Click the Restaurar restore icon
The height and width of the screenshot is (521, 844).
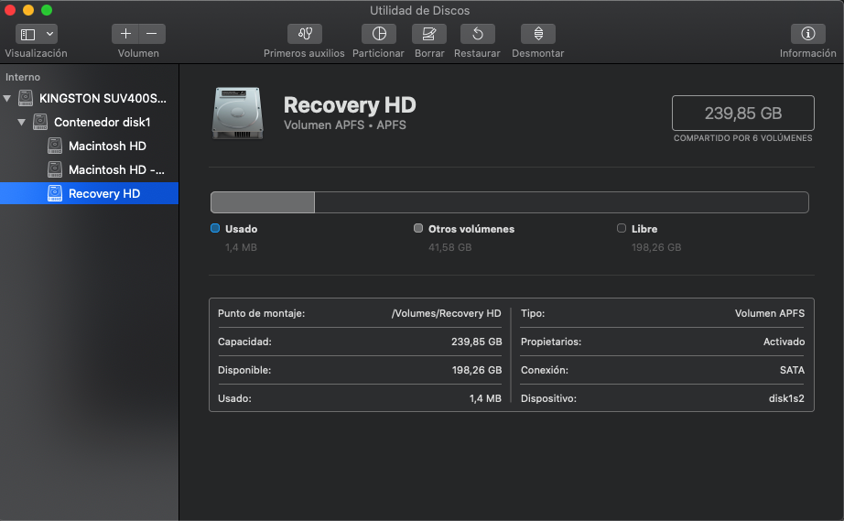477,34
